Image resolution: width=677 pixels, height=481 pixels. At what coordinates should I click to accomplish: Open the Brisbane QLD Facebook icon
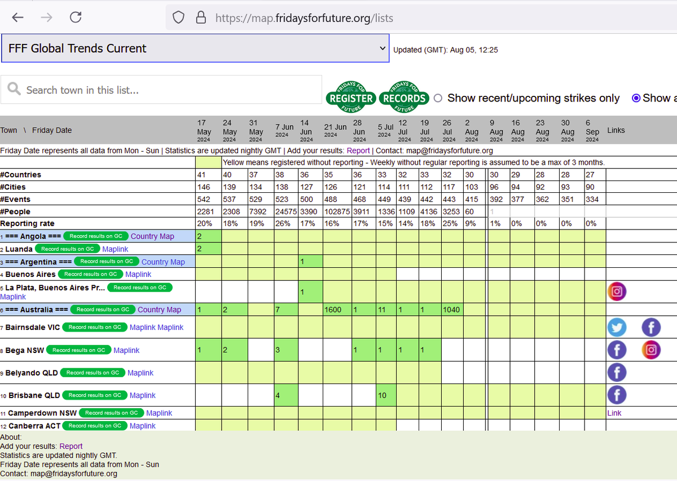(x=617, y=395)
